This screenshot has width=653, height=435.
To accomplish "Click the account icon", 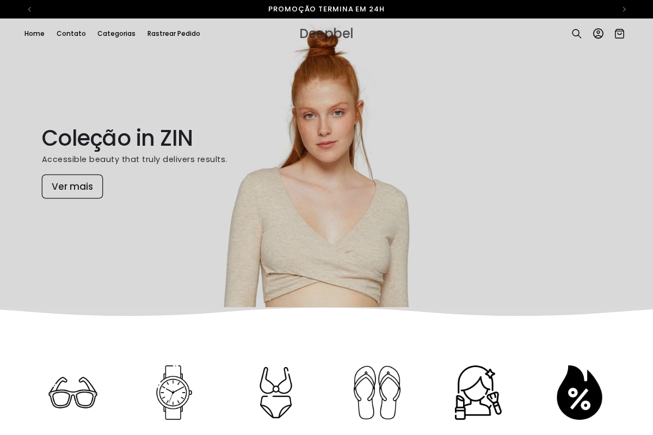I will (598, 33).
